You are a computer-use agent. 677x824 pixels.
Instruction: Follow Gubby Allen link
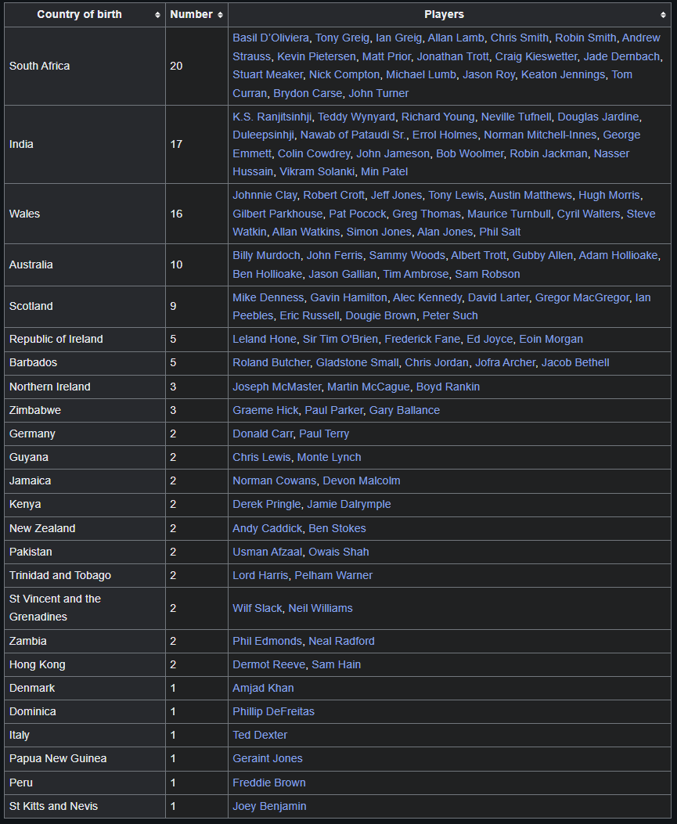(542, 255)
